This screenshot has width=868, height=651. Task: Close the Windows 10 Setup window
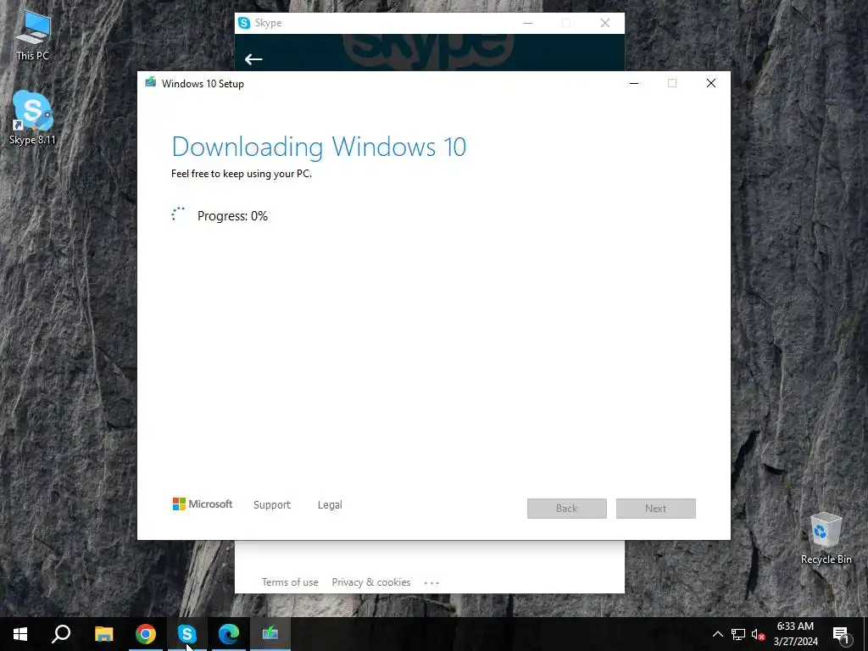coord(711,83)
